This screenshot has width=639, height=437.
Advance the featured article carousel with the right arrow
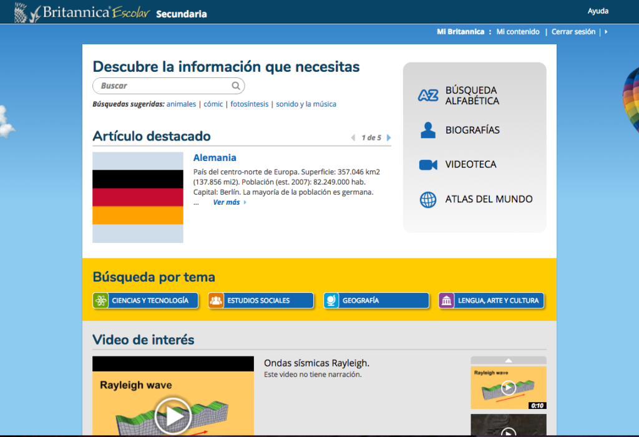click(388, 137)
